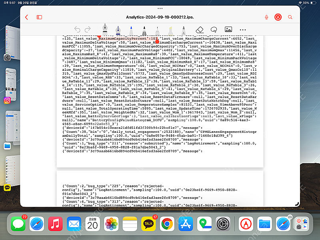Tap the Wi-Fi status icon
The width and height of the screenshot is (320, 240).
click(x=300, y=3)
